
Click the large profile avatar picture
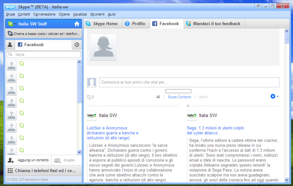coord(103,47)
